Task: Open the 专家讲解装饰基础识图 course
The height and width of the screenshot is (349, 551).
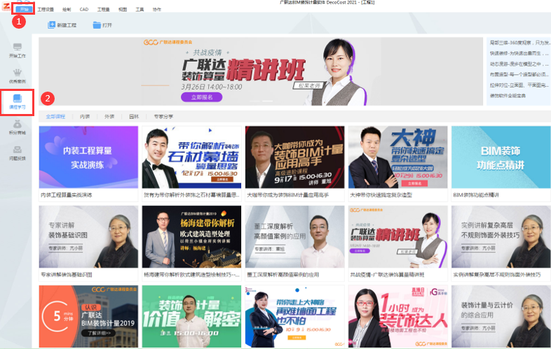Action: [88, 243]
